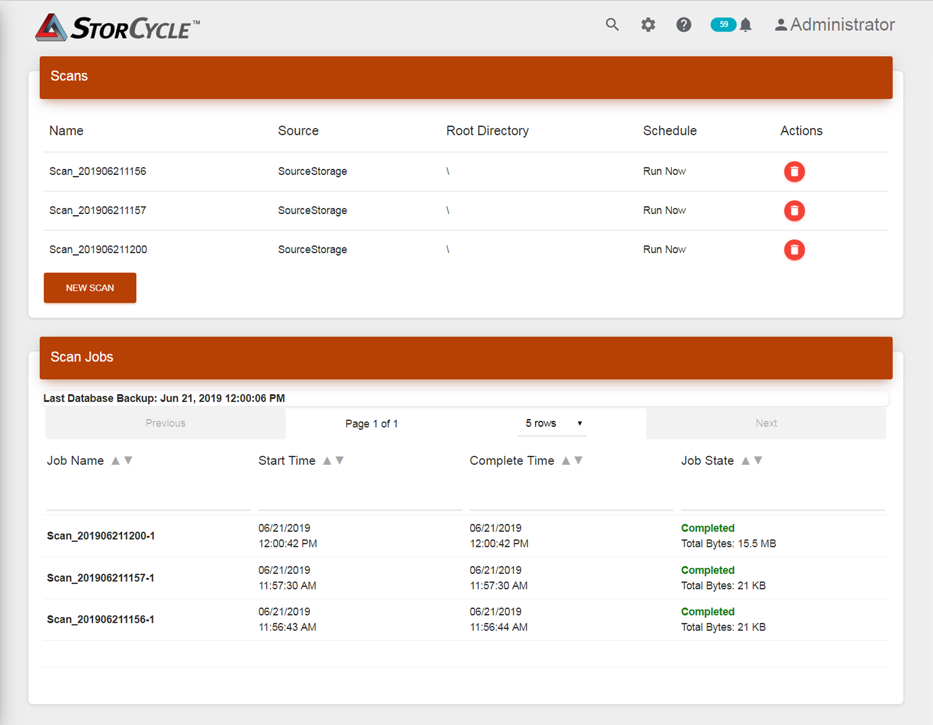Click the Scans panel header
933x725 pixels.
(466, 77)
